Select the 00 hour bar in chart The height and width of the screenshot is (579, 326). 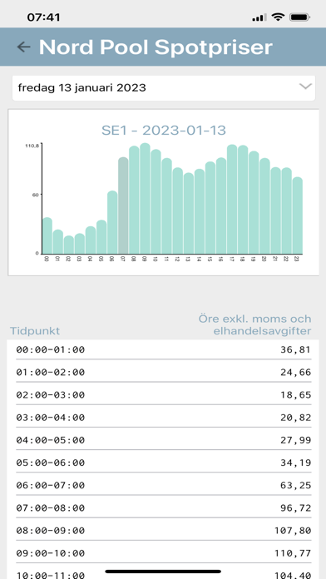coord(47,235)
